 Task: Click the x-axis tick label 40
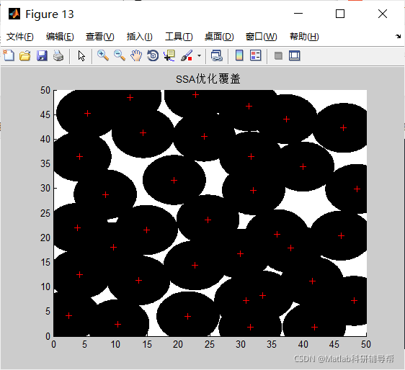click(x=303, y=344)
